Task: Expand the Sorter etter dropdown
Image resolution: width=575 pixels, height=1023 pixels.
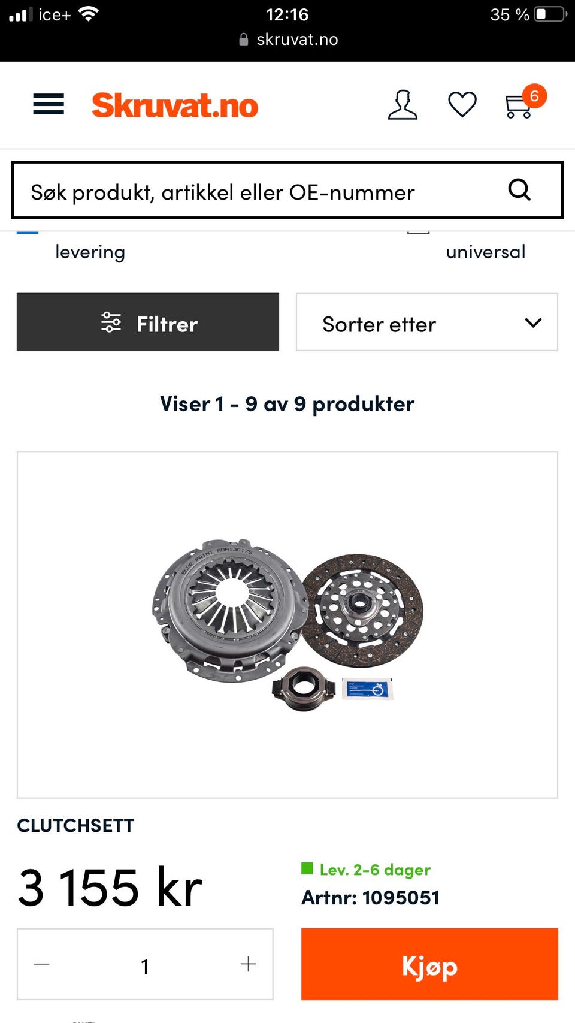Action: 427,322
